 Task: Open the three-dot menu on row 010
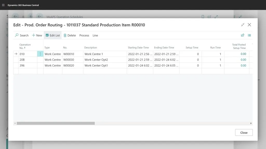40,54
